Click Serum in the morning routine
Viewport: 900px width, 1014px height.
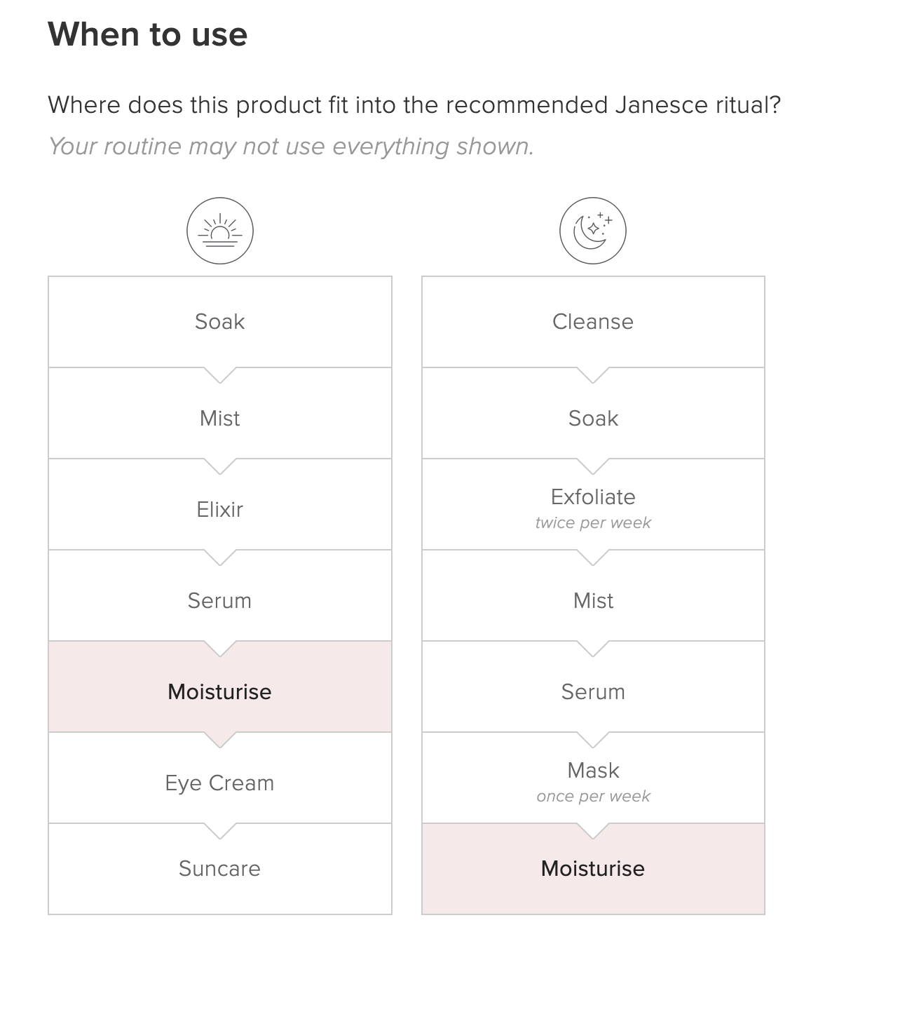pos(220,601)
